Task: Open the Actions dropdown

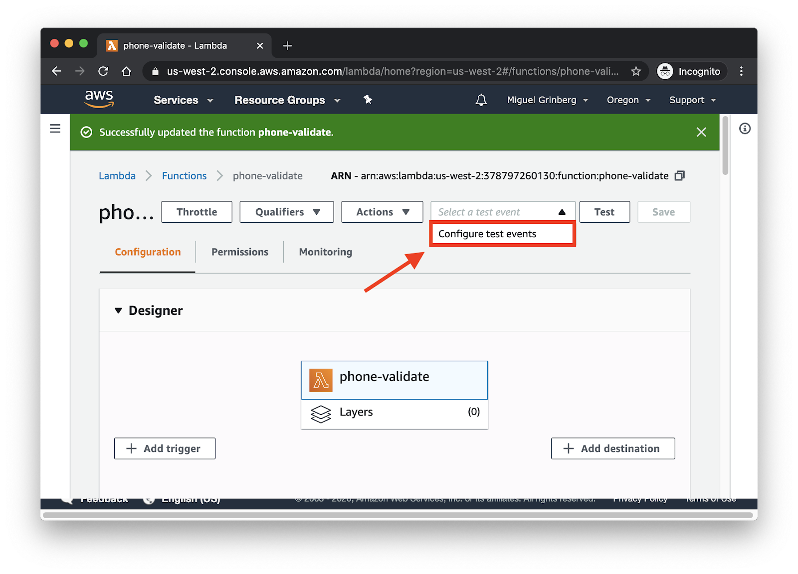Action: coord(382,212)
